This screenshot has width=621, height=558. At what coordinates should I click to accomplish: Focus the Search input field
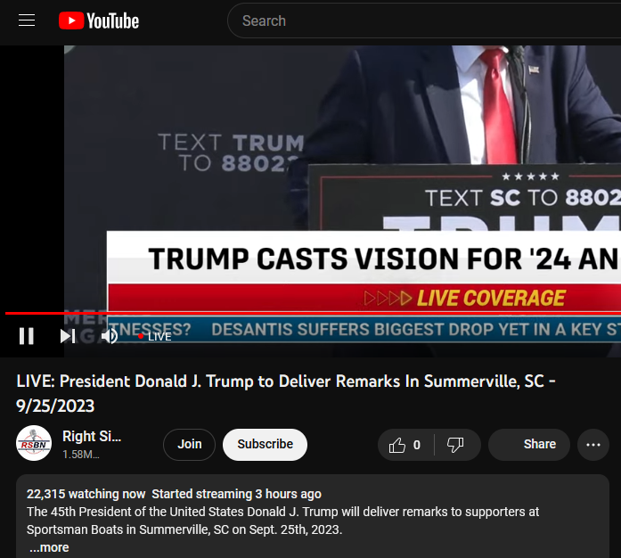point(424,21)
